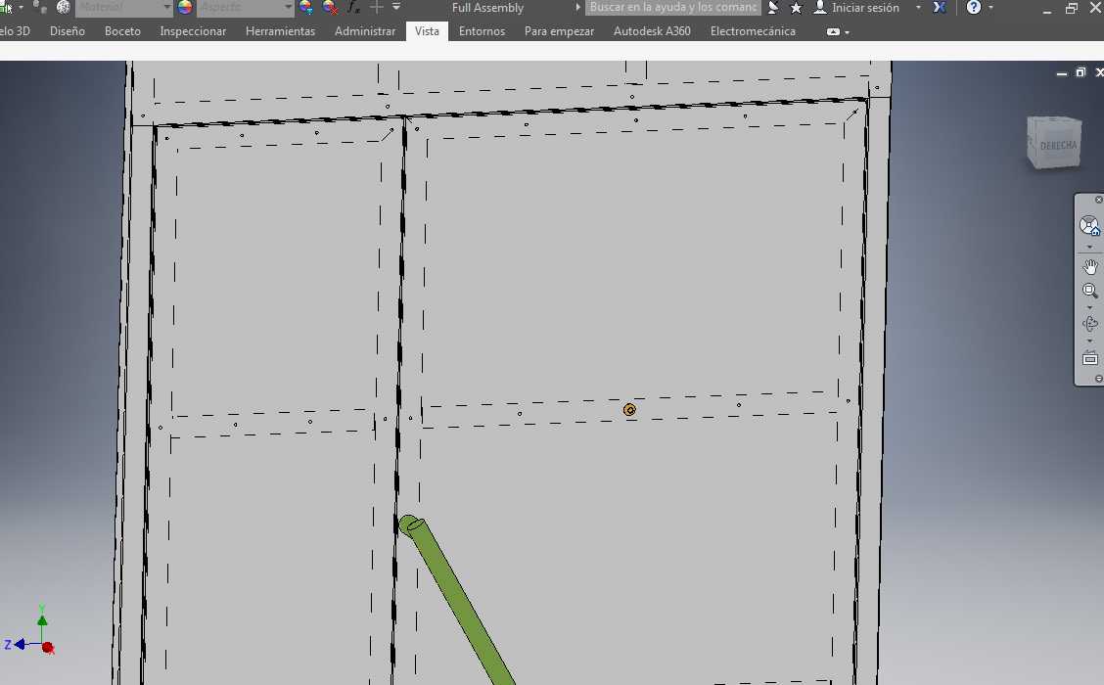Screen dimensions: 1104x685
Task: Expand the navigation wheel options arrow
Action: (1090, 248)
